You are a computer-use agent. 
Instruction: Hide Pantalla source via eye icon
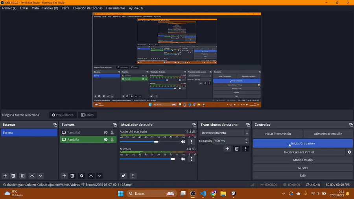[105, 140]
